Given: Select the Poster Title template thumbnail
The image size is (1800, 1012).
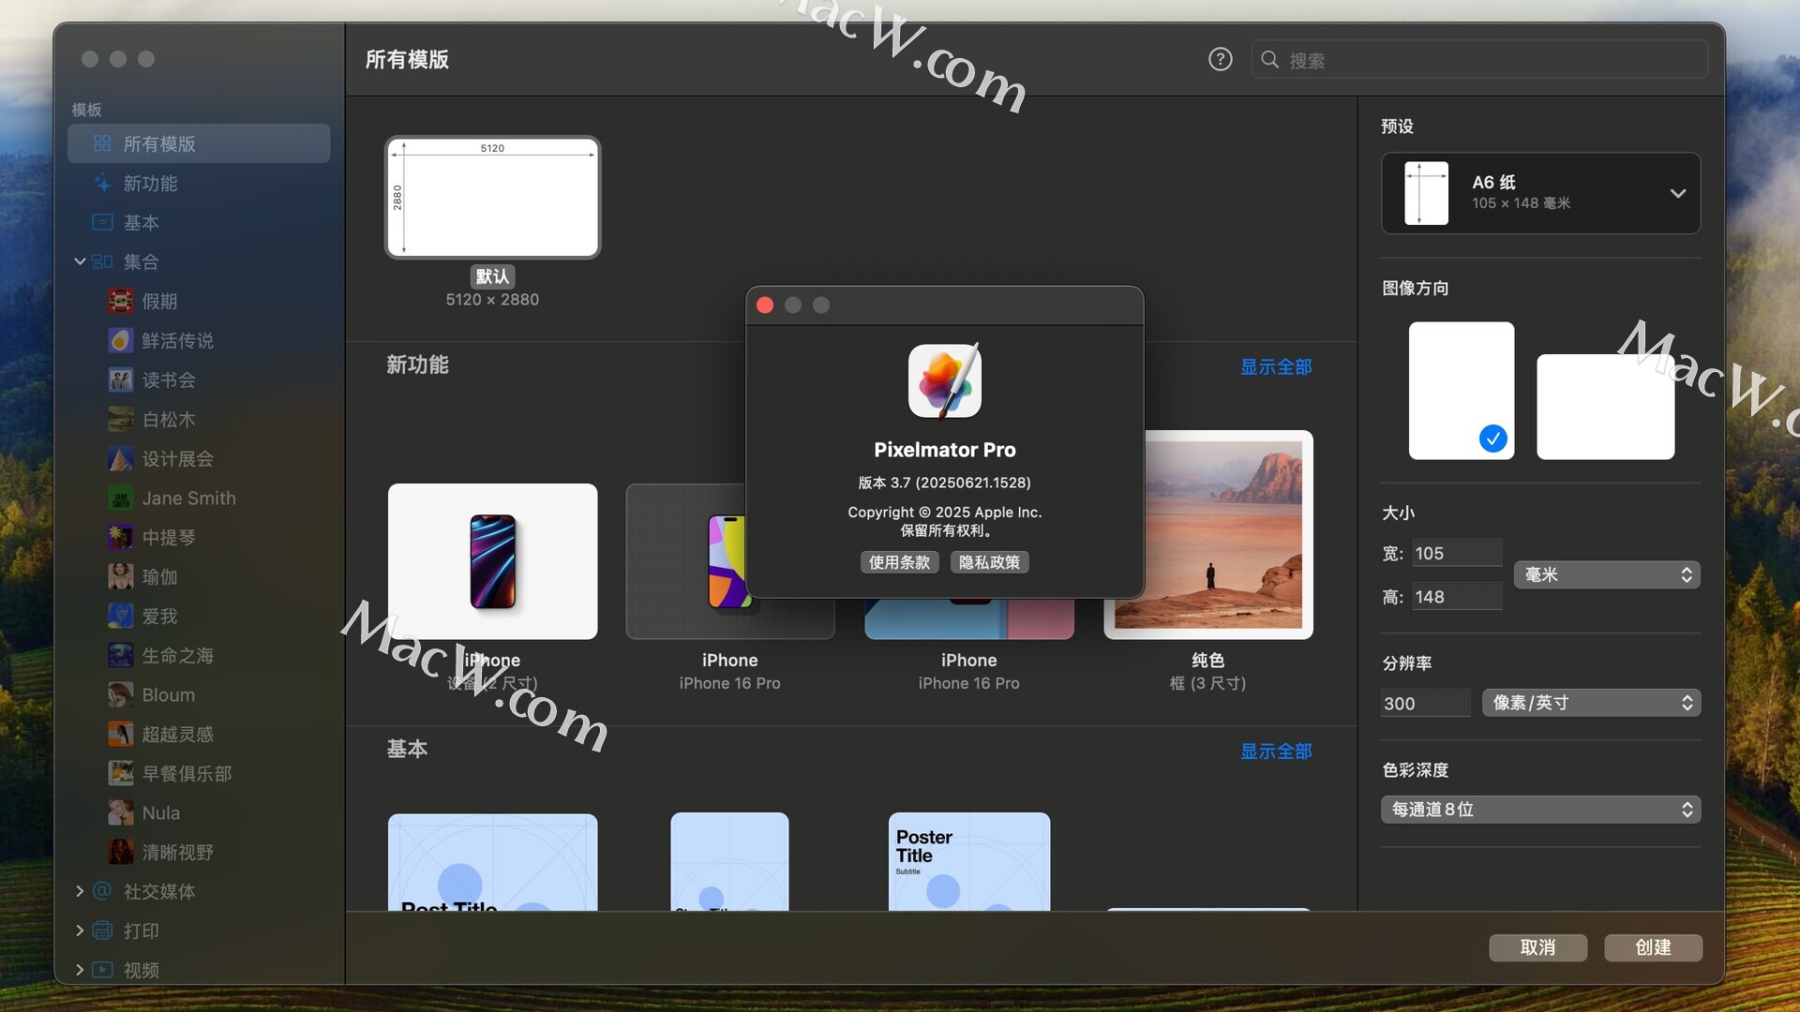Looking at the screenshot, I should 968,861.
